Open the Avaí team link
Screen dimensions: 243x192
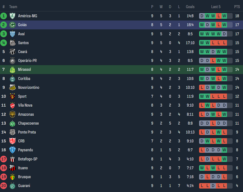click(21, 34)
